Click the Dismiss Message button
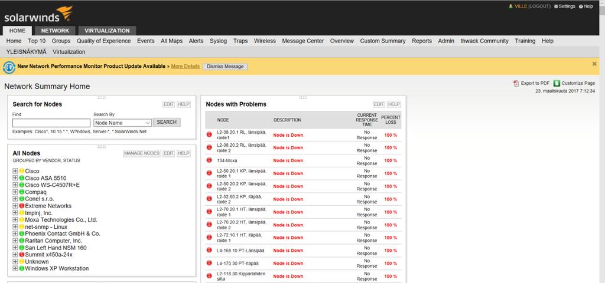Viewport: 605px width, 283px height. tap(225, 67)
